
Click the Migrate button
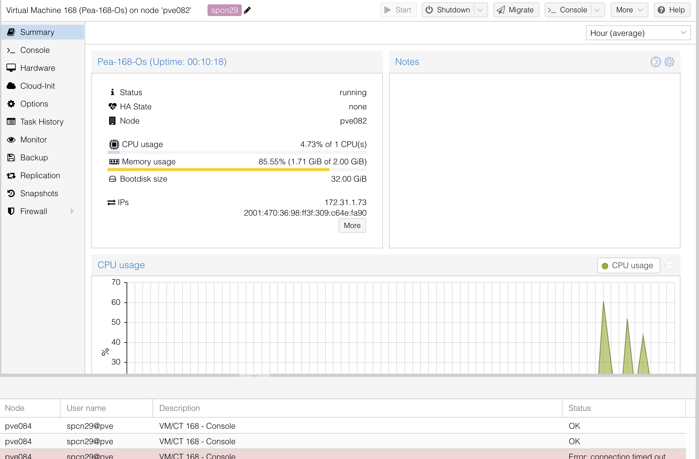point(516,10)
